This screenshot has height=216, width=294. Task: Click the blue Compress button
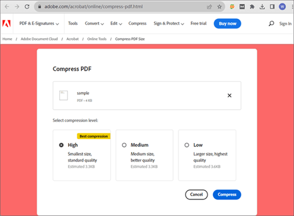227,195
